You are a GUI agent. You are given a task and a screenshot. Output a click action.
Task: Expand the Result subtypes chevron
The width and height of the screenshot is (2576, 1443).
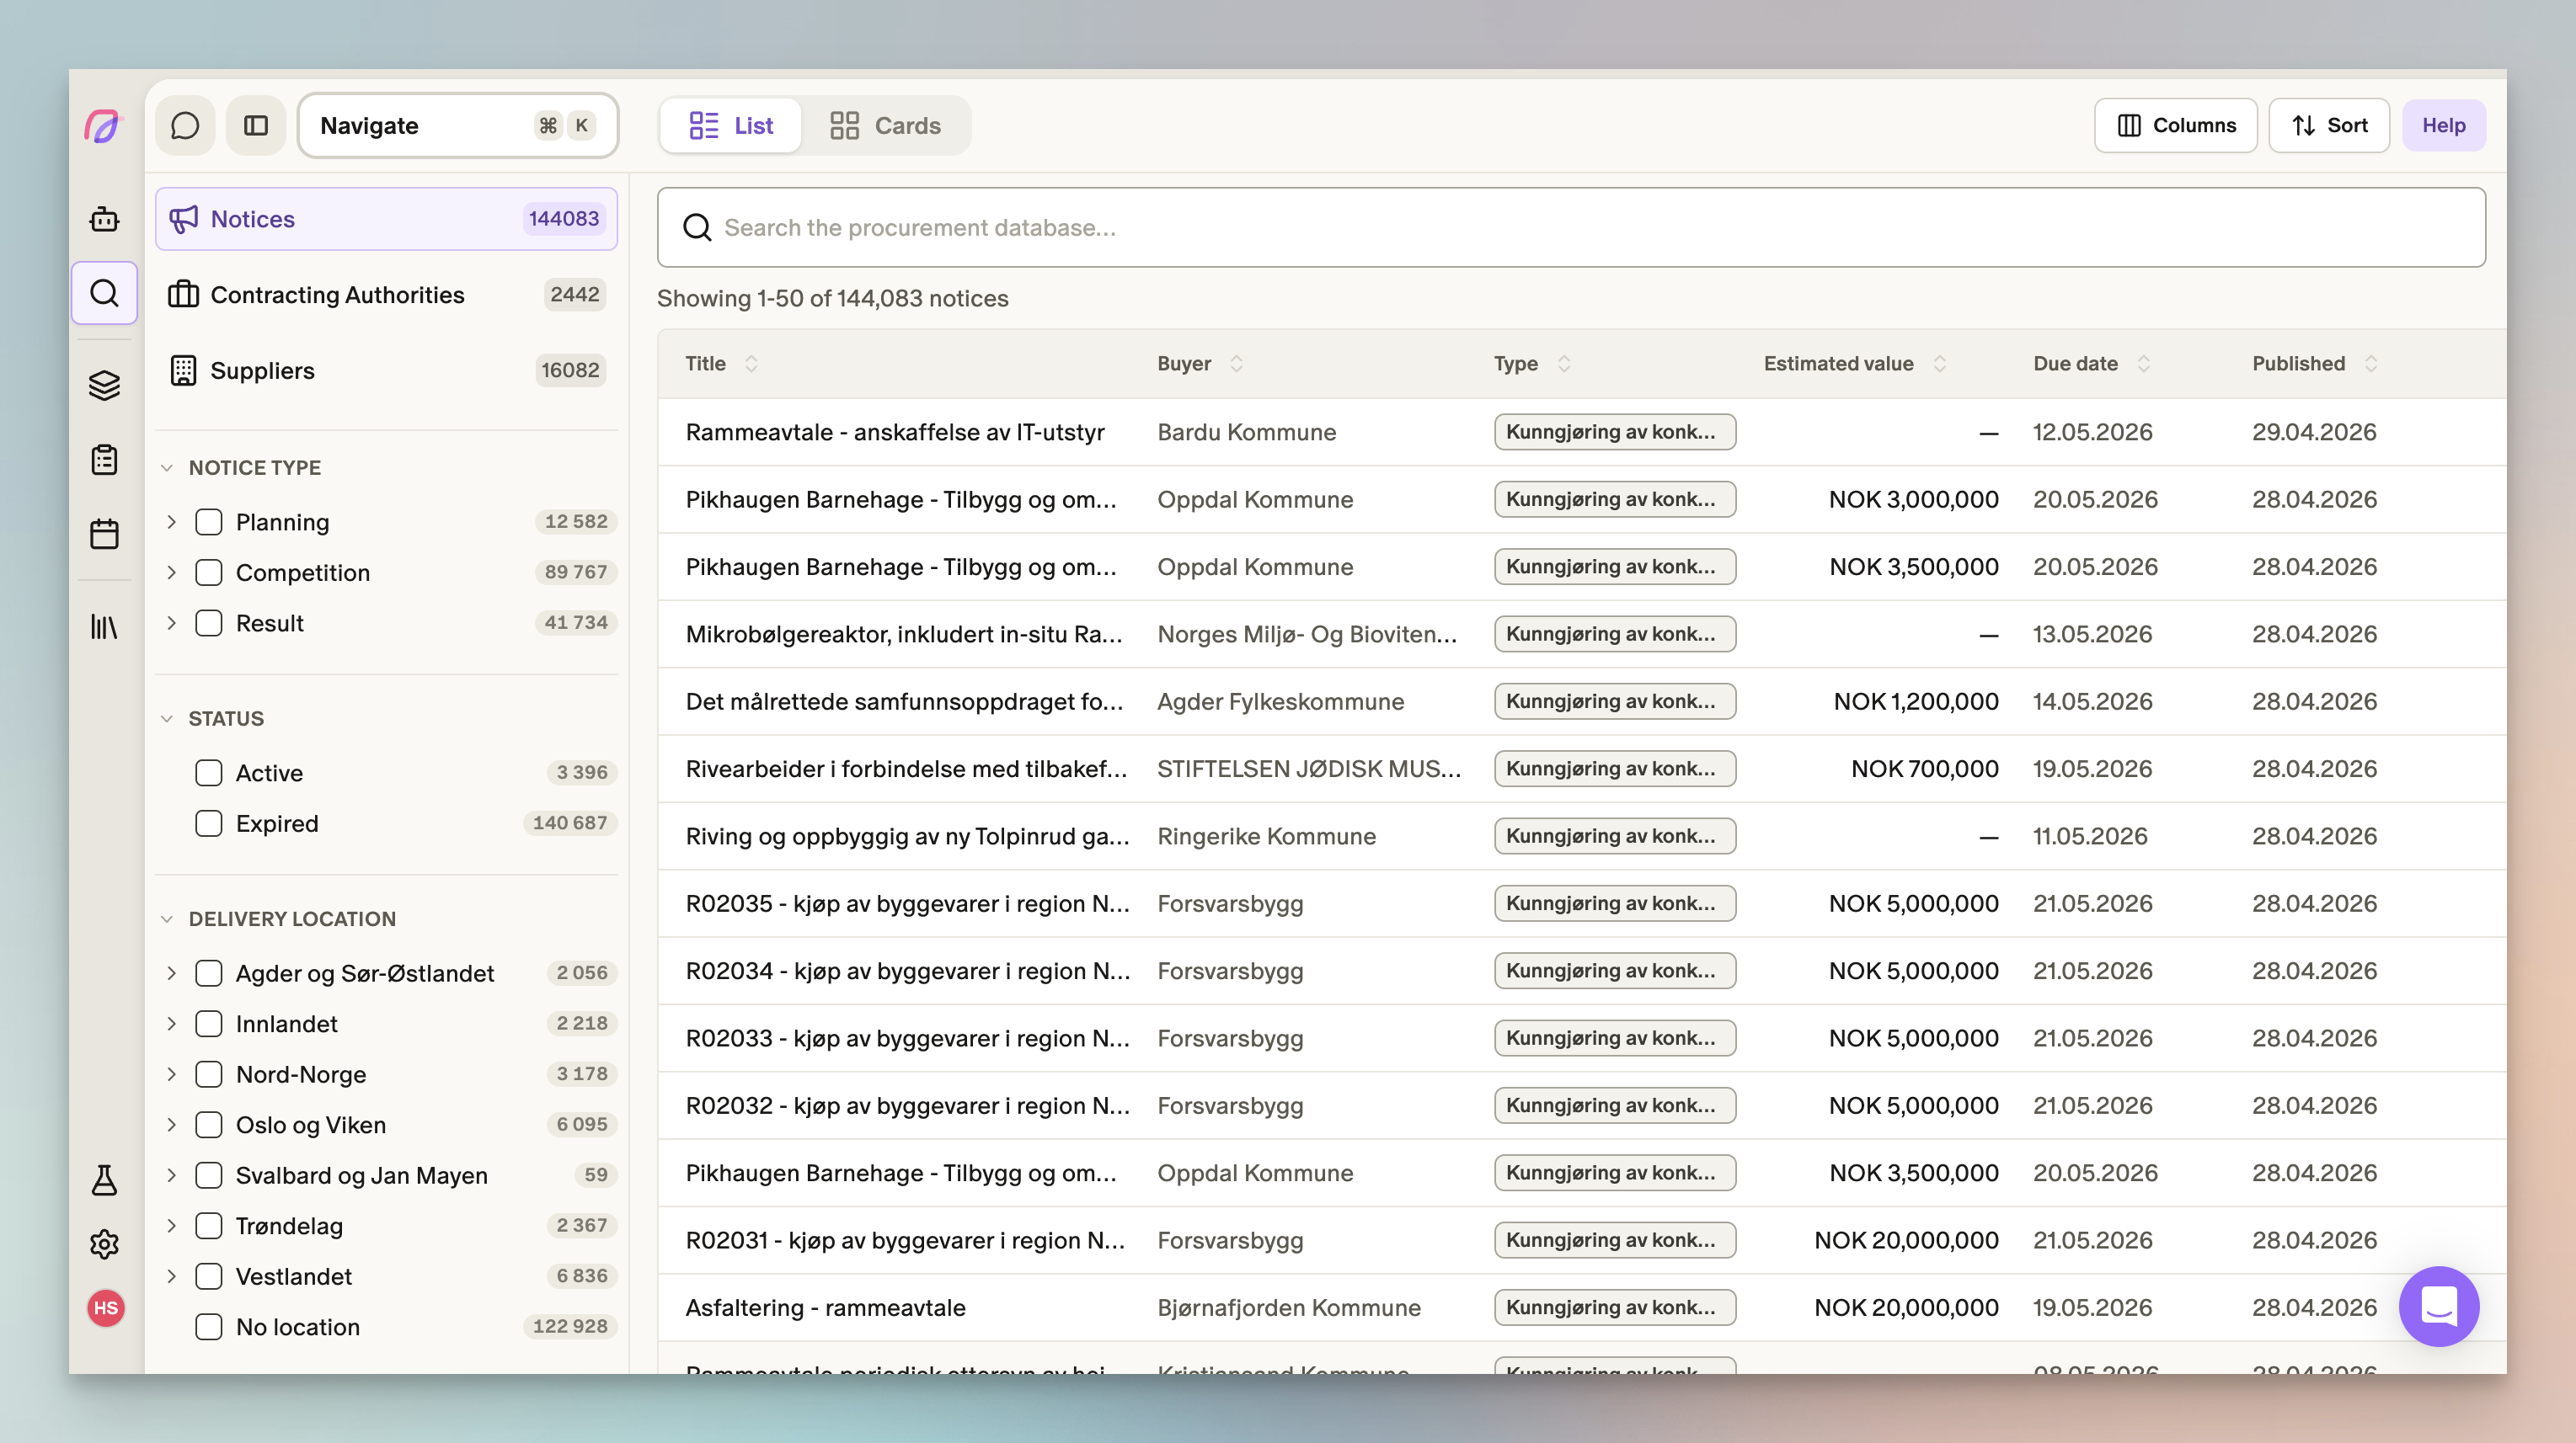171,622
